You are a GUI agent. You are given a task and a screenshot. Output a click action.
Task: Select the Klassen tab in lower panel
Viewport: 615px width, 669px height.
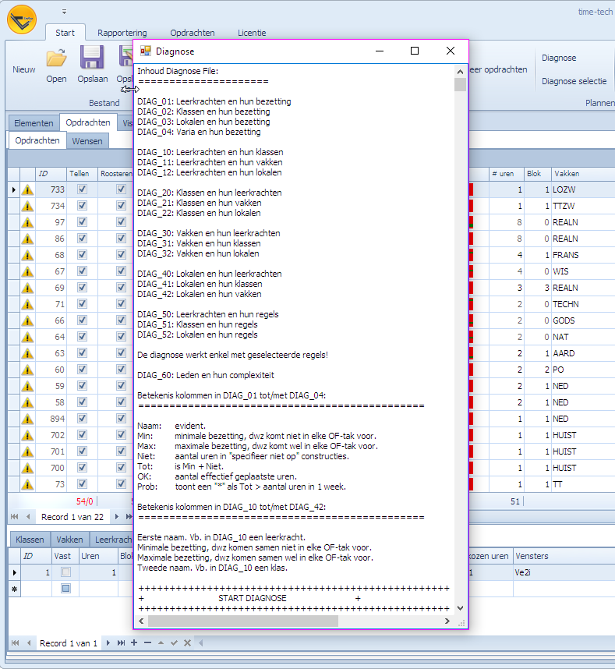[x=30, y=540]
